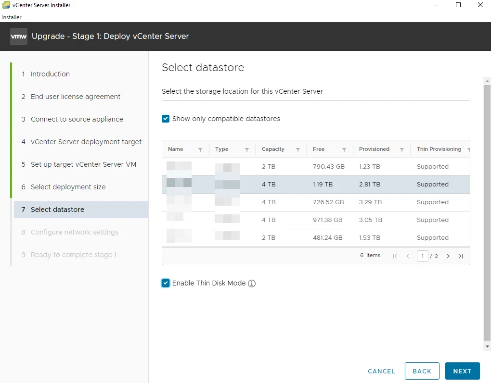Toggle Enable Thin Disk Mode checkbox
Viewport: 491px width, 383px height.
(165, 283)
